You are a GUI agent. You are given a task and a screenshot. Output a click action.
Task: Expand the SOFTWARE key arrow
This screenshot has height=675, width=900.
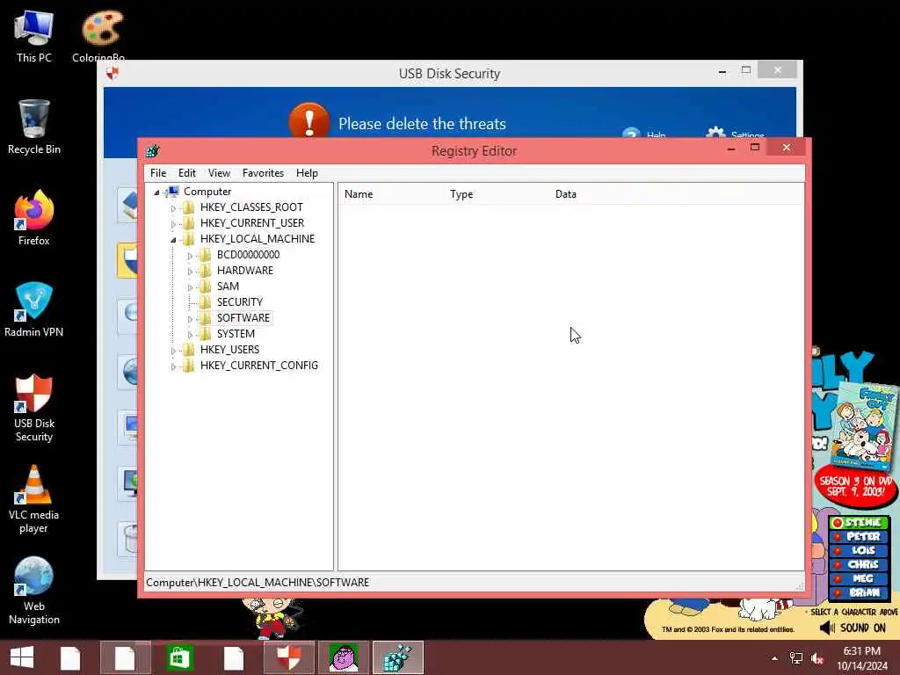[x=190, y=318]
